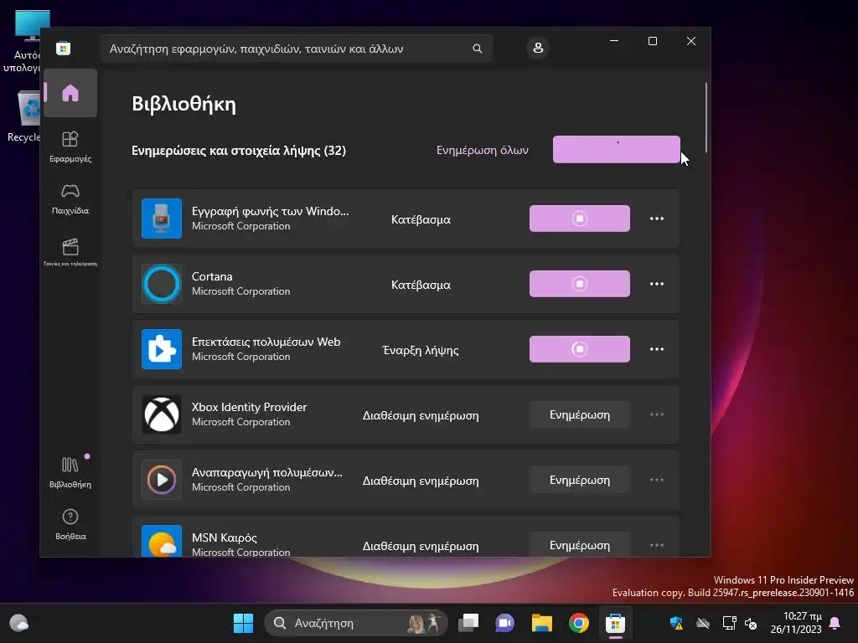Open Task View from the taskbar
858x643 pixels.
pos(468,623)
